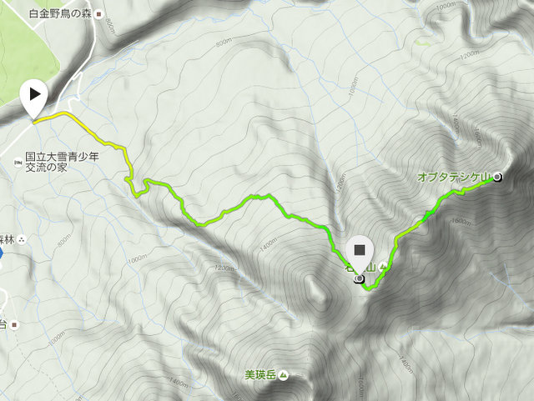
Task: Click the forest icon next to 森林
Action: 22,240
